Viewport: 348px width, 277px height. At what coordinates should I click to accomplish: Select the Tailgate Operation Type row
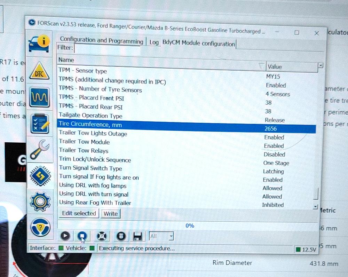(187, 117)
